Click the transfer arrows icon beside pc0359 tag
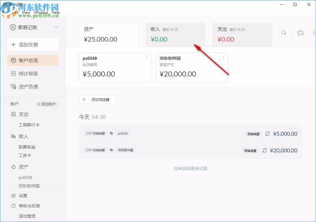The image size is (316, 222). (x=111, y=133)
